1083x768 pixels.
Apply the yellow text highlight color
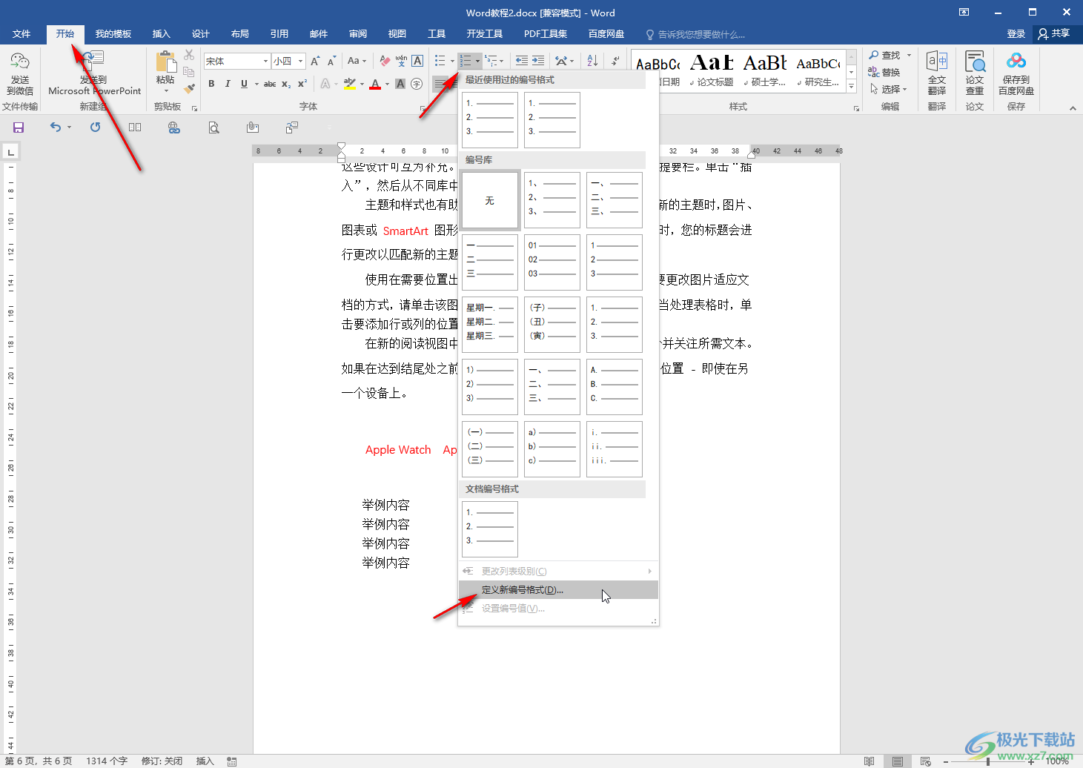[350, 84]
